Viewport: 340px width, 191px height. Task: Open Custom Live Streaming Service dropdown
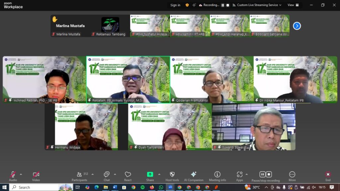click(257, 5)
